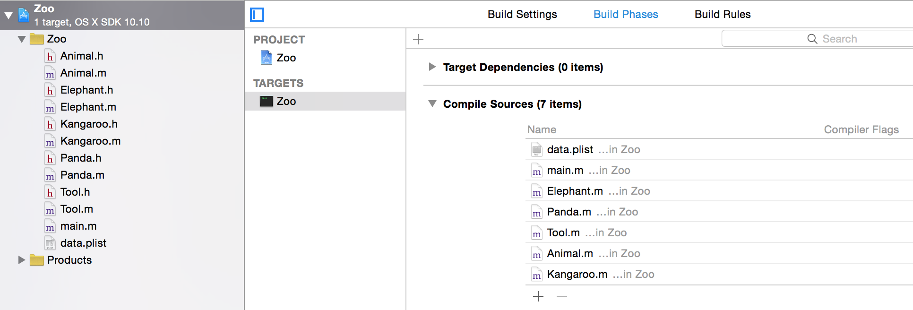This screenshot has height=310, width=913.
Task: Collapse the Zoo folder group in navigator
Action: [22, 39]
